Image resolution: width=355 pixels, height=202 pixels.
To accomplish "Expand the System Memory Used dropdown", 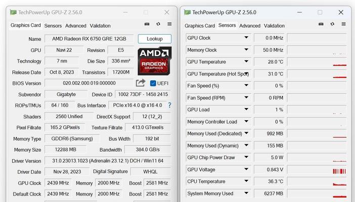I will pos(246,193).
